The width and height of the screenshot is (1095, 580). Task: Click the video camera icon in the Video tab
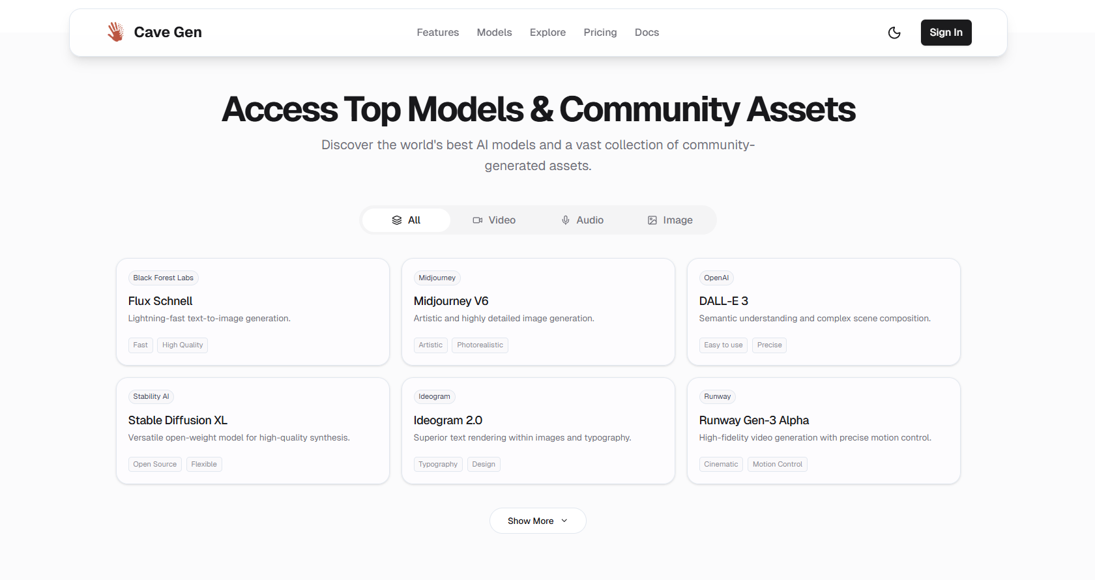click(478, 220)
